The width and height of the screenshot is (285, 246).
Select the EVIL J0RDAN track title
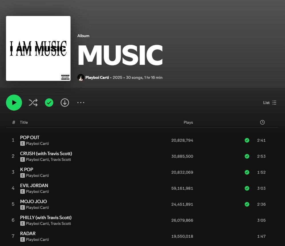coord(34,185)
